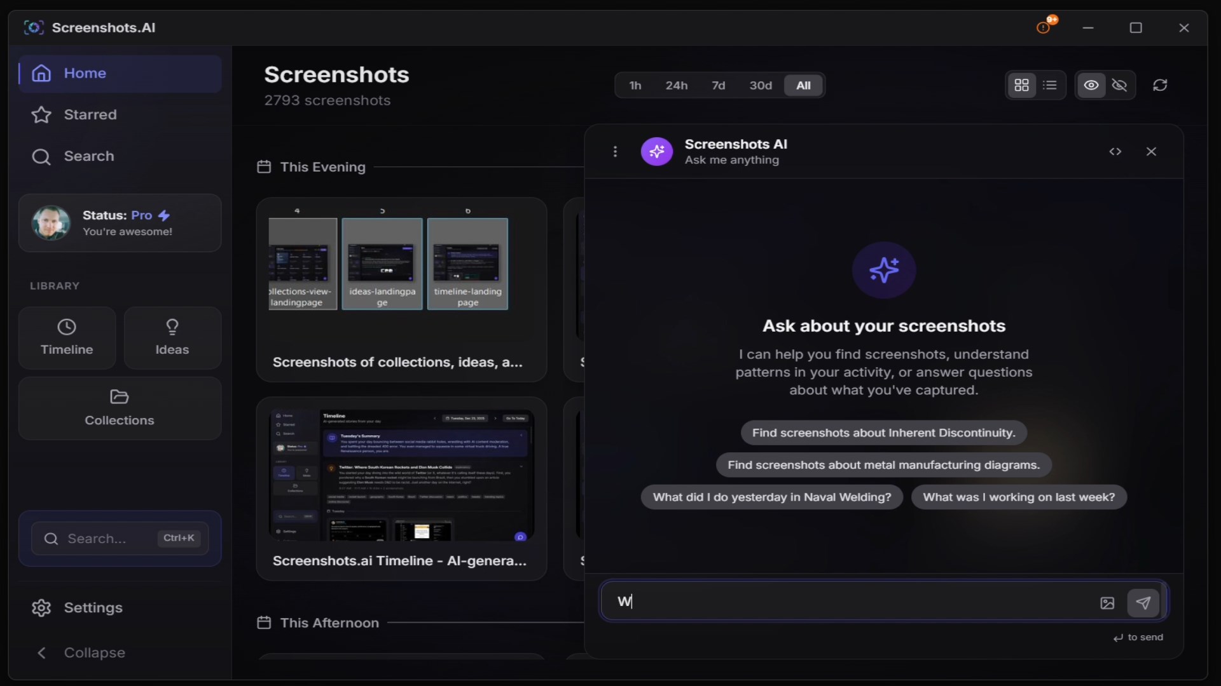Open the Ideas lightbulb tile

(x=172, y=337)
